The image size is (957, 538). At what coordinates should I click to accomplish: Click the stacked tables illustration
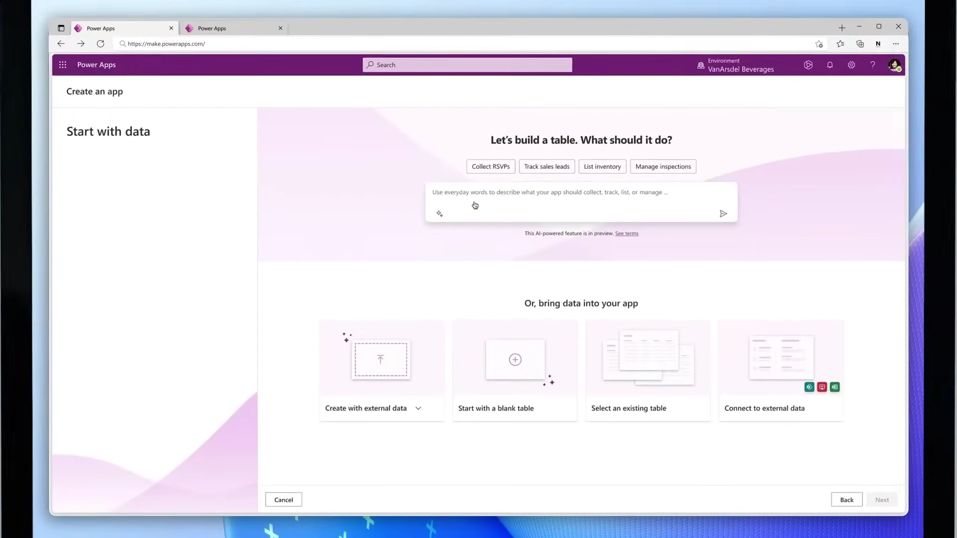pyautogui.click(x=648, y=358)
